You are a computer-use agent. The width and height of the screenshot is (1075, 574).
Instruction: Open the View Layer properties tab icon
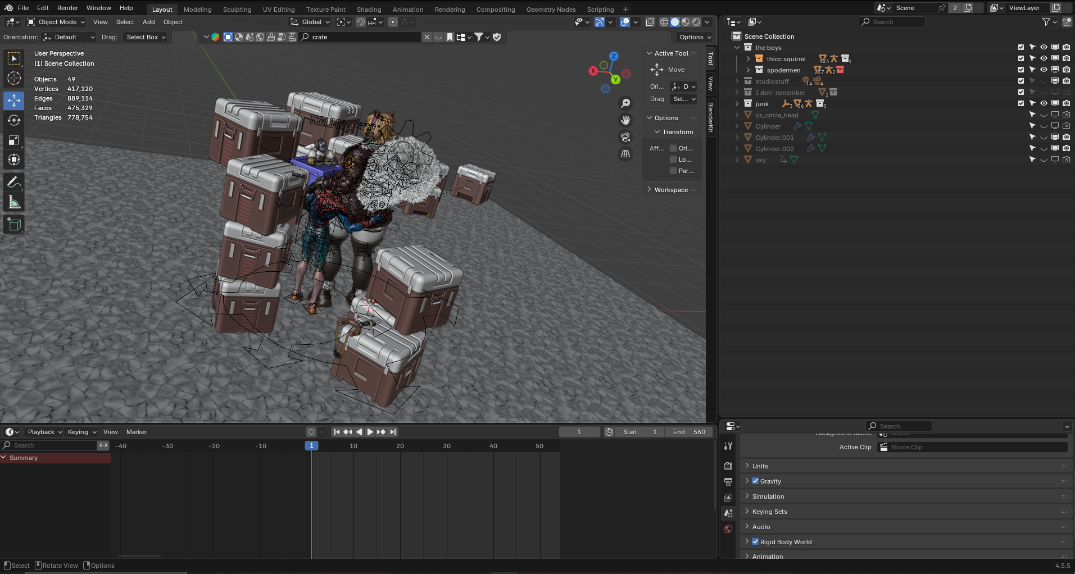coord(728,498)
